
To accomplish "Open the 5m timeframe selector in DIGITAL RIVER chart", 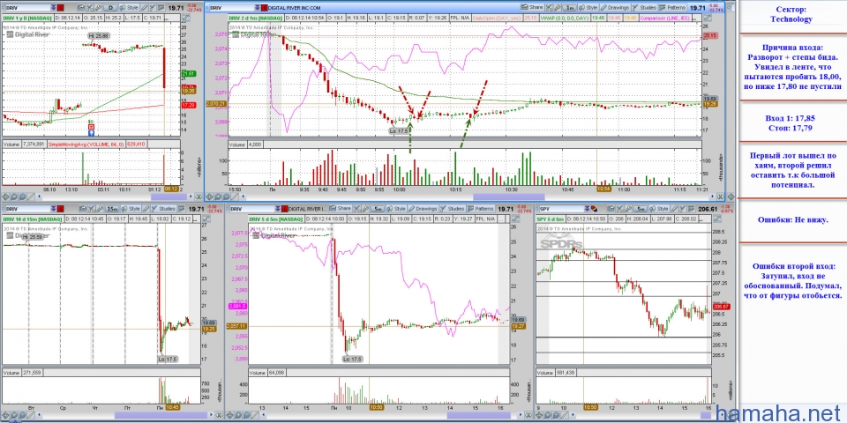I will pyautogui.click(x=379, y=209).
